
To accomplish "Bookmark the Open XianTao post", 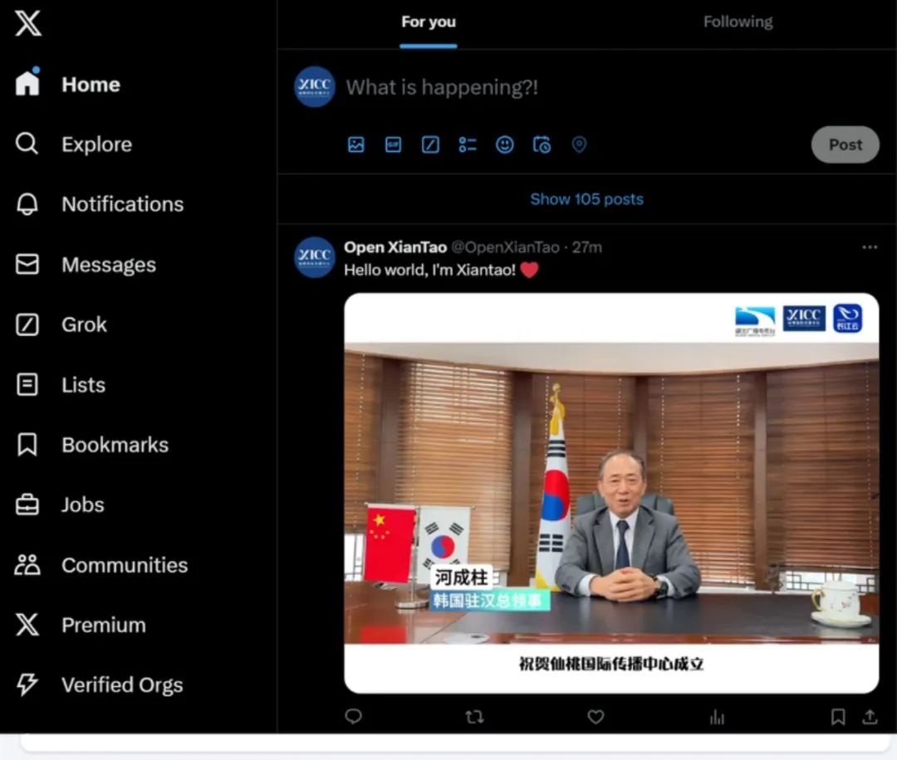I will (x=838, y=717).
